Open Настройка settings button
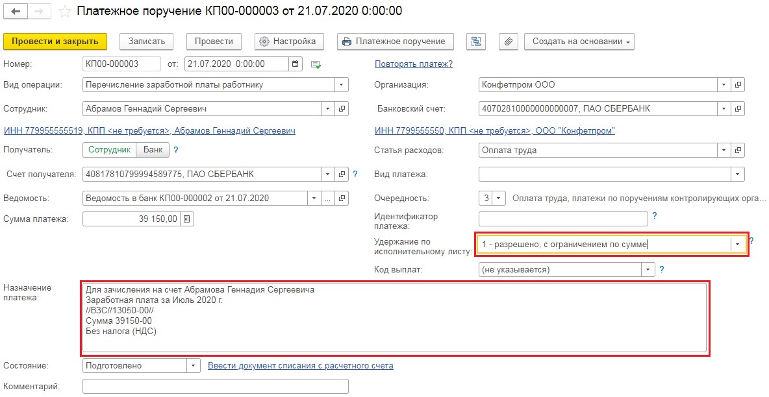Viewport: 769px width, 397px height. pyautogui.click(x=290, y=42)
